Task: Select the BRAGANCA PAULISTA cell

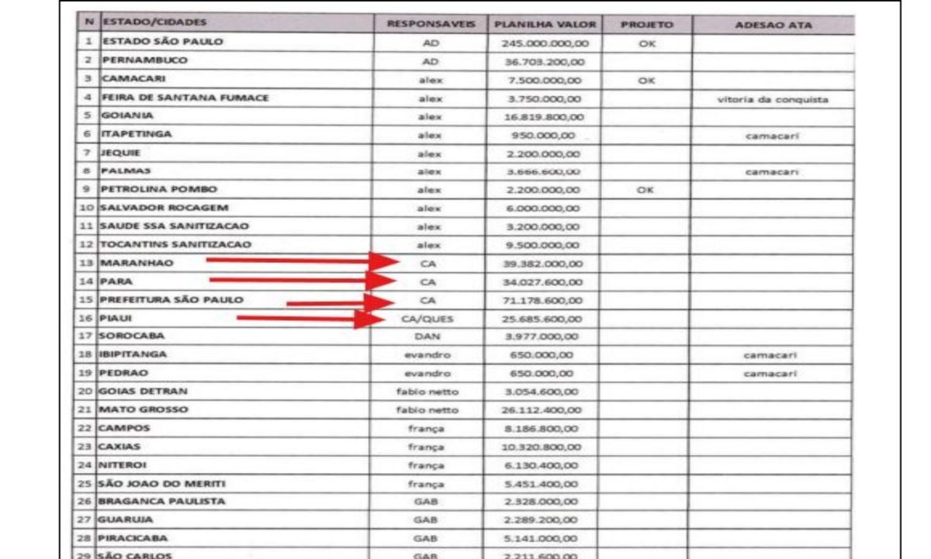Action: point(162,502)
